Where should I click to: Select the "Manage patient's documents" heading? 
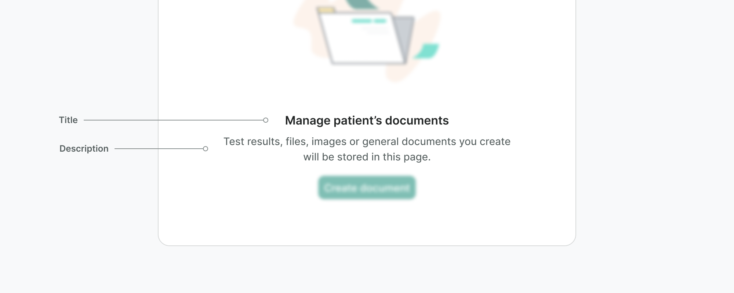(367, 120)
